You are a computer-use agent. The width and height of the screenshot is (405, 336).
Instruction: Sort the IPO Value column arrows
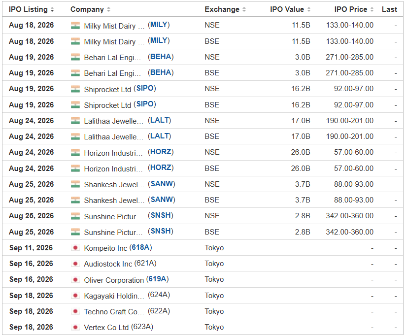click(308, 9)
